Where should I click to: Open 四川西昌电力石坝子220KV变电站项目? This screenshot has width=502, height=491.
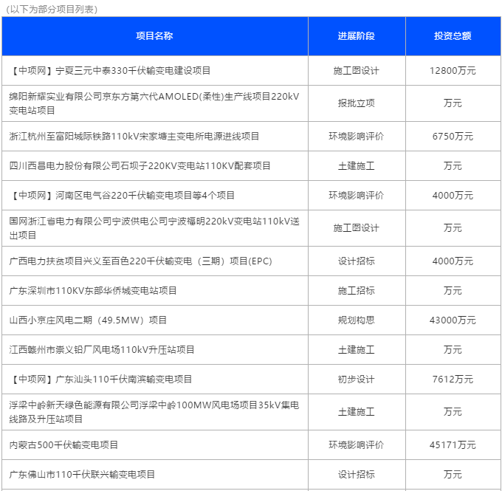[x=140, y=166]
